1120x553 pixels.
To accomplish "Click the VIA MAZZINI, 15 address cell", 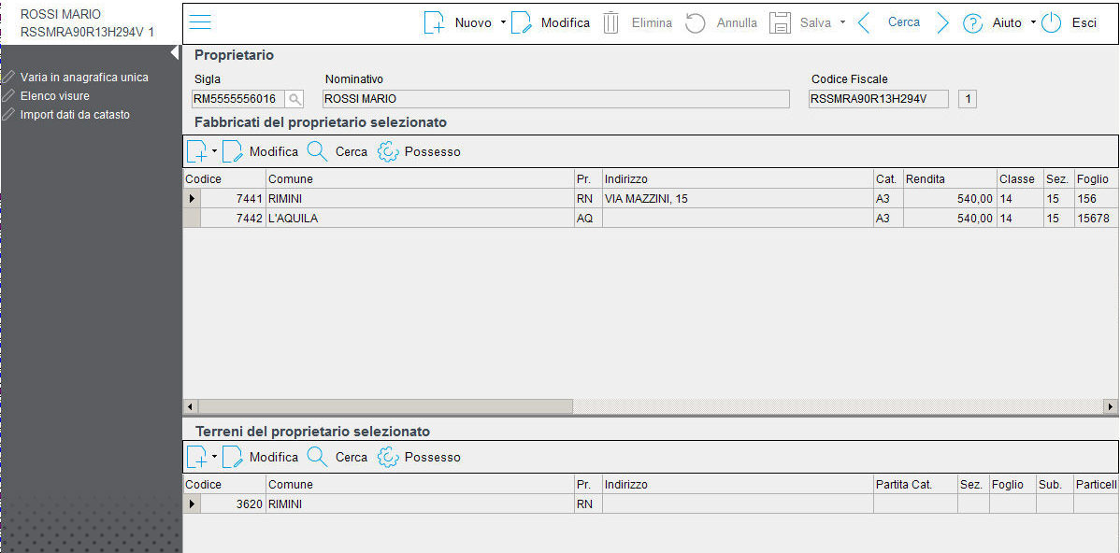I will [x=738, y=199].
